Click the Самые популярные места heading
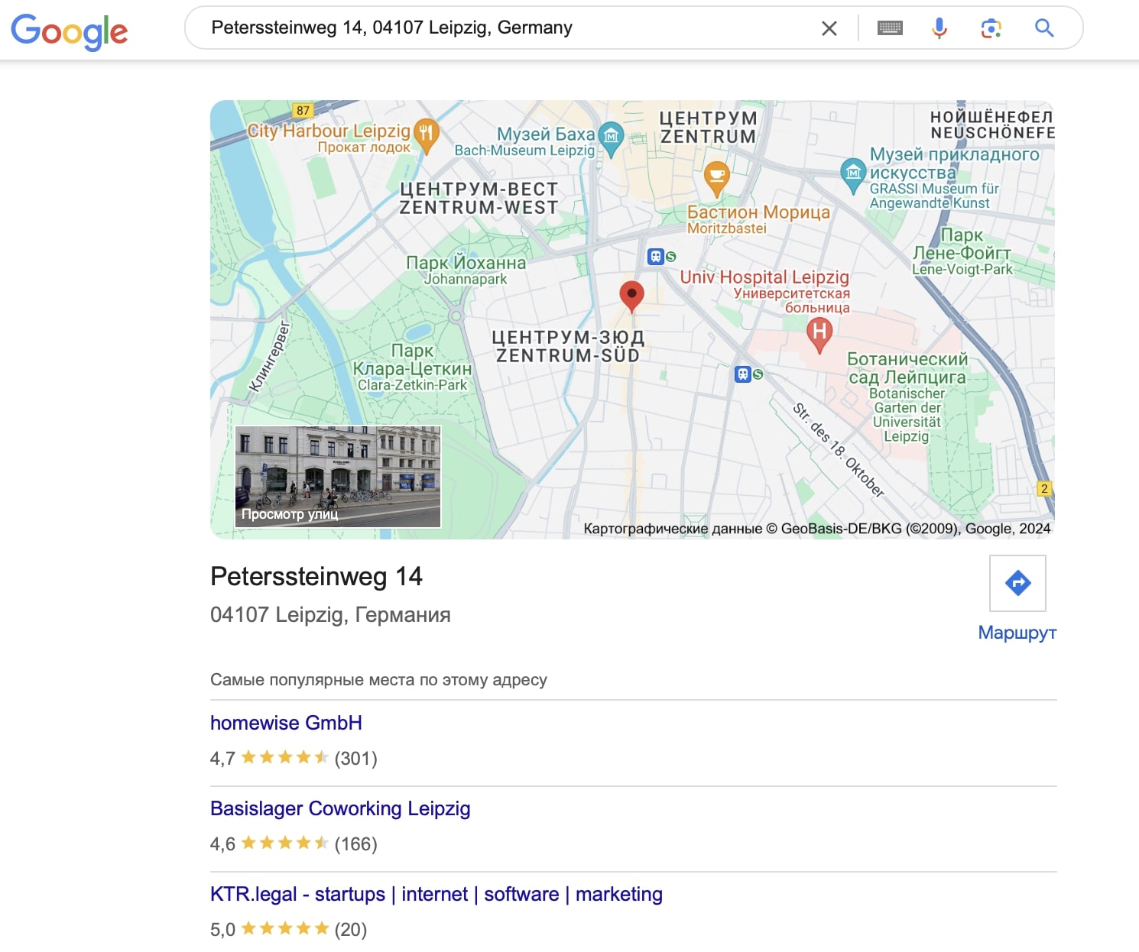 [x=378, y=679]
